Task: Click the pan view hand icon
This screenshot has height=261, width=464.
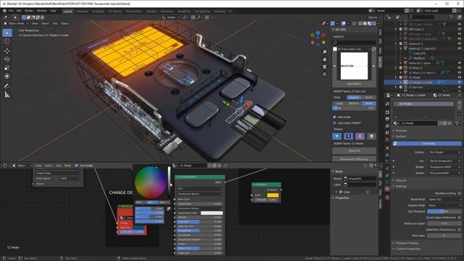Action: pos(325,59)
